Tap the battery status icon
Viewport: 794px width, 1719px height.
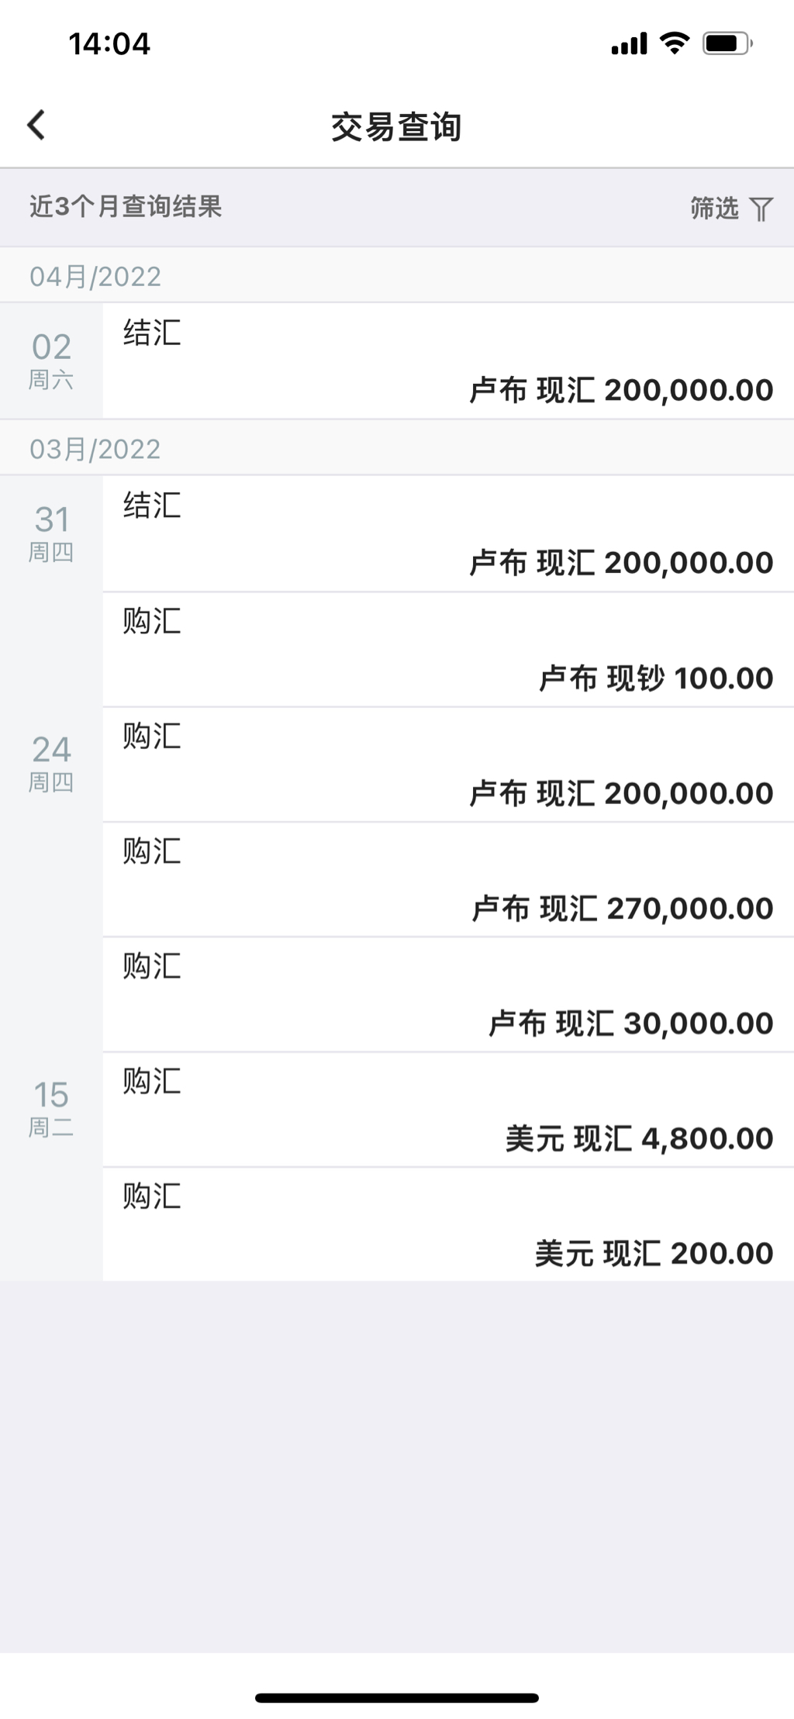pyautogui.click(x=727, y=43)
